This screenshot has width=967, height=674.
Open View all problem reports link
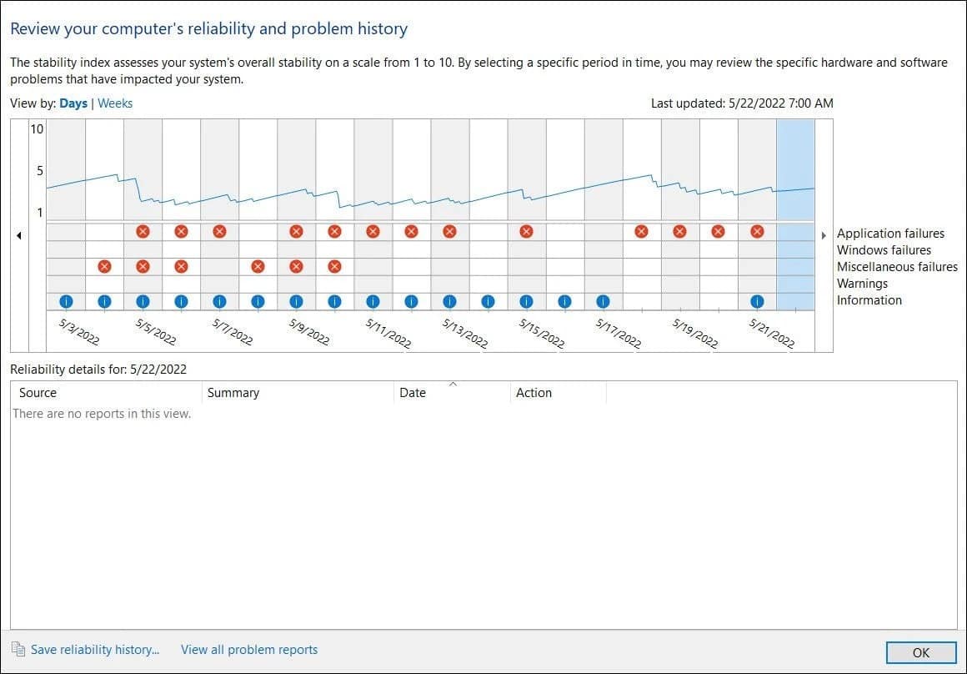pyautogui.click(x=249, y=649)
